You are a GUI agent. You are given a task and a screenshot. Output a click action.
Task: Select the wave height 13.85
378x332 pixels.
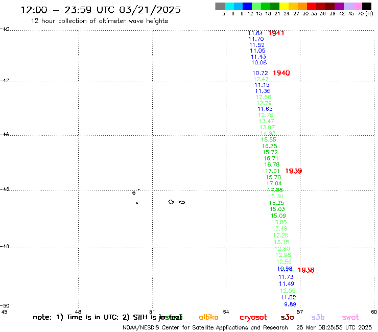click(279, 222)
